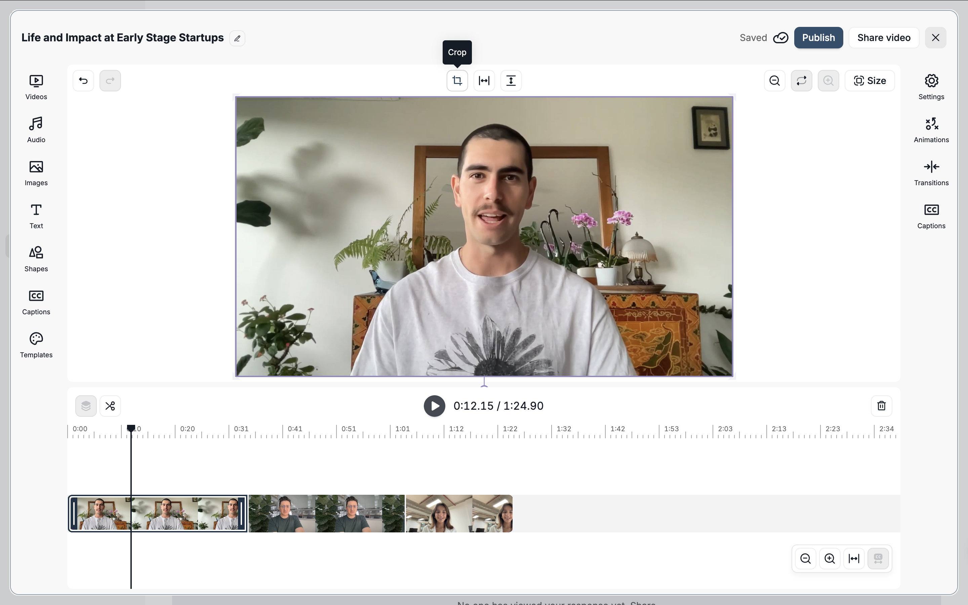This screenshot has width=968, height=605.
Task: Click the fit-height icon in top toolbar
Action: [511, 81]
